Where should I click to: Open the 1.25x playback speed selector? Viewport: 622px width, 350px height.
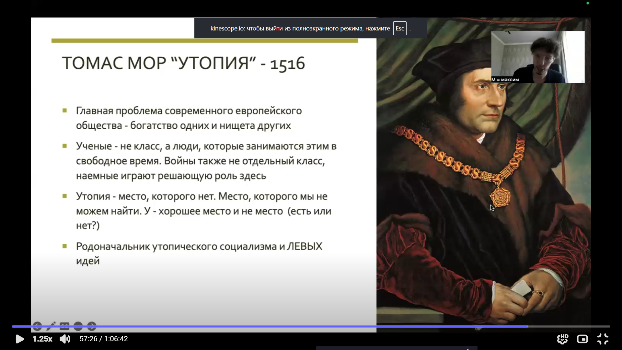point(42,339)
